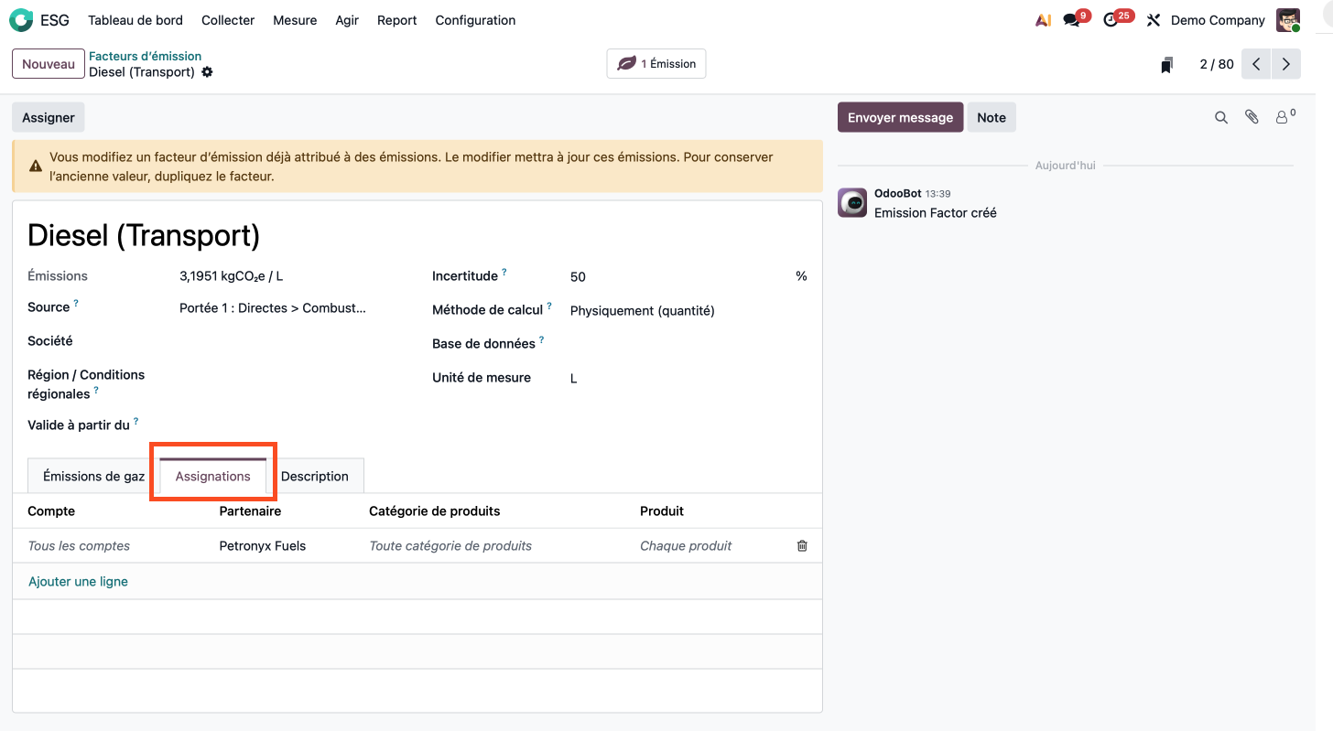
Task: Click the Incertitude value field
Action: pyautogui.click(x=677, y=277)
